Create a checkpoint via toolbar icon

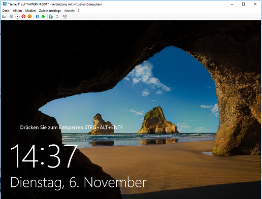click(51, 16)
